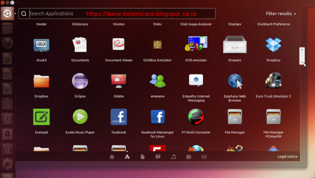Launch the Documents app icon
This screenshot has height=178, width=315.
point(80,45)
